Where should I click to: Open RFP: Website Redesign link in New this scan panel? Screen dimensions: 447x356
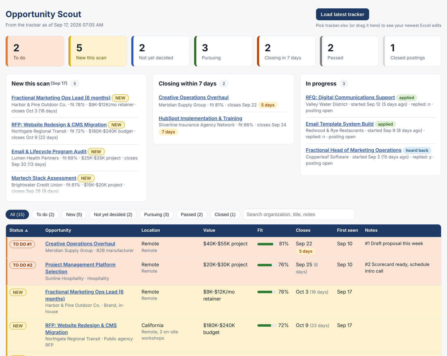[x=59, y=125]
